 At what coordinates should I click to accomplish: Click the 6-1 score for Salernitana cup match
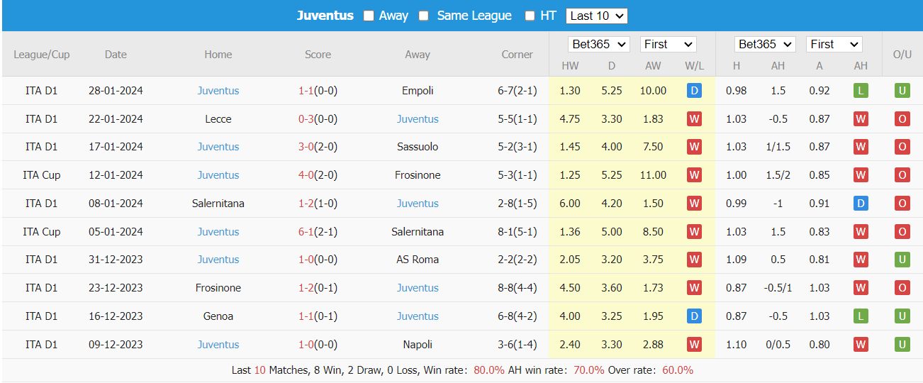pyautogui.click(x=306, y=232)
